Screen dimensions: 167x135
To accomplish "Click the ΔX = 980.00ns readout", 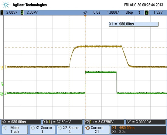I will tap(21, 122).
